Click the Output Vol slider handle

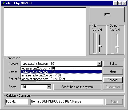coord(117,47)
